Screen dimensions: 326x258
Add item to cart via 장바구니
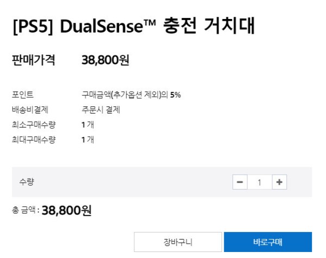(x=178, y=242)
